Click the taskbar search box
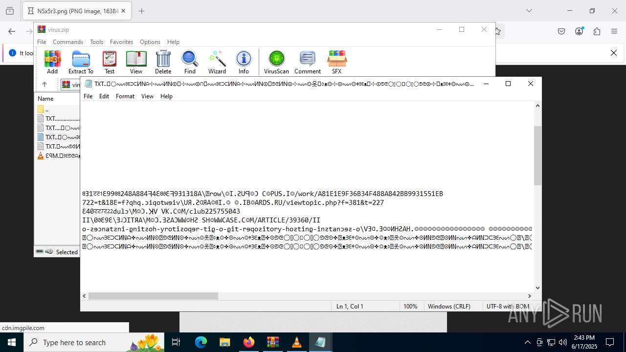Screen dimensions: 626x352 pyautogui.click(x=94, y=342)
